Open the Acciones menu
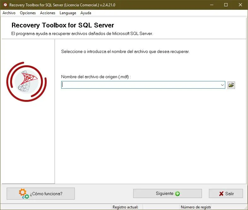 pyautogui.click(x=48, y=13)
